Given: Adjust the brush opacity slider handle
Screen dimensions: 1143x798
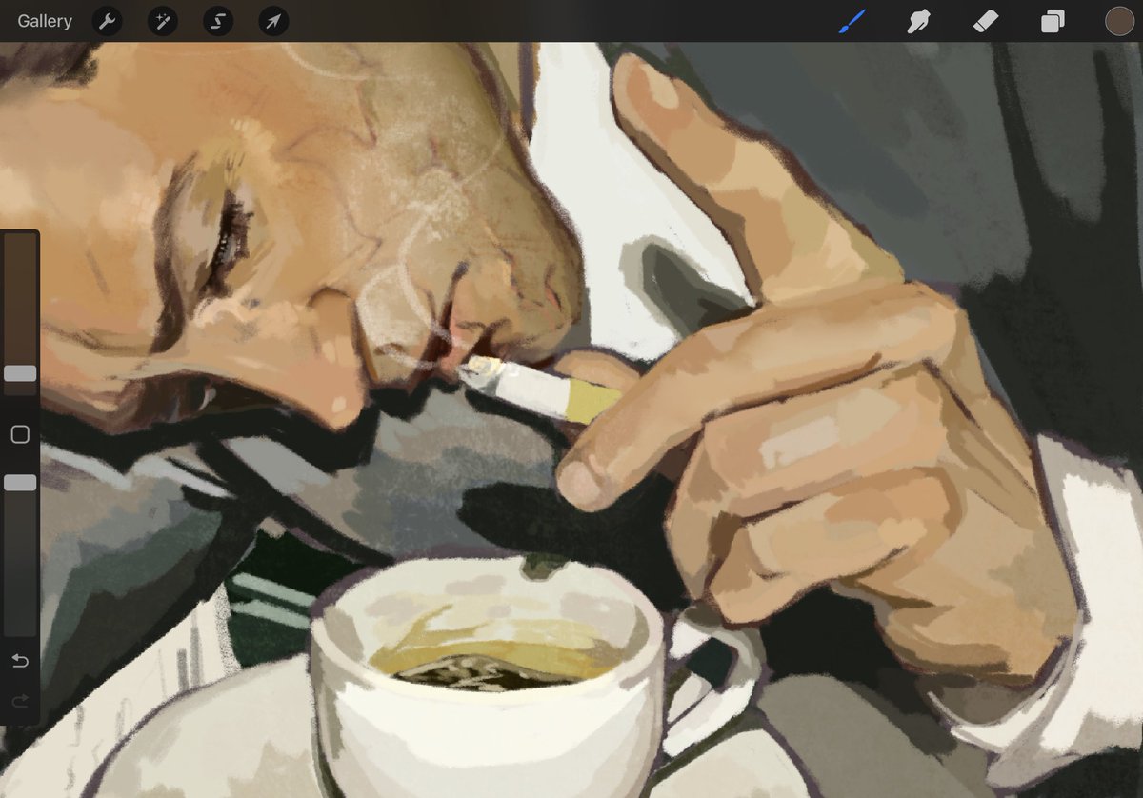Looking at the screenshot, I should 20,483.
